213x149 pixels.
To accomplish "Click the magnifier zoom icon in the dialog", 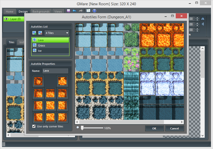I will tap(77, 128).
